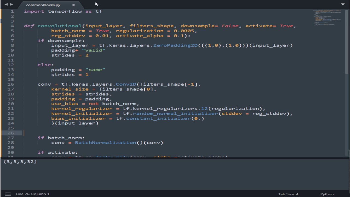Click 'strides = 2' on line 10
Image resolution: width=350 pixels, height=197 pixels.
pos(70,55)
